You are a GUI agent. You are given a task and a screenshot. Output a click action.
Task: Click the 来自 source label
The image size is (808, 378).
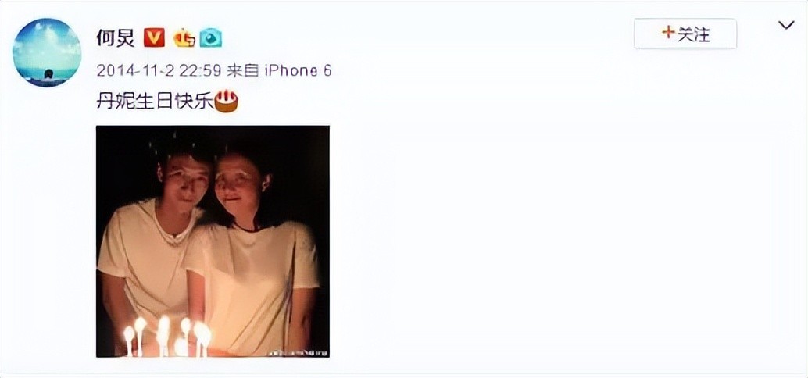(242, 70)
